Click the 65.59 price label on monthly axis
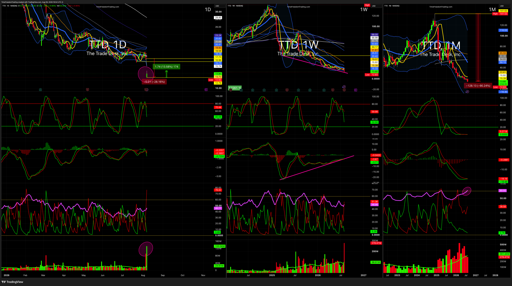Viewport: 512px width, 286px height. point(503,53)
